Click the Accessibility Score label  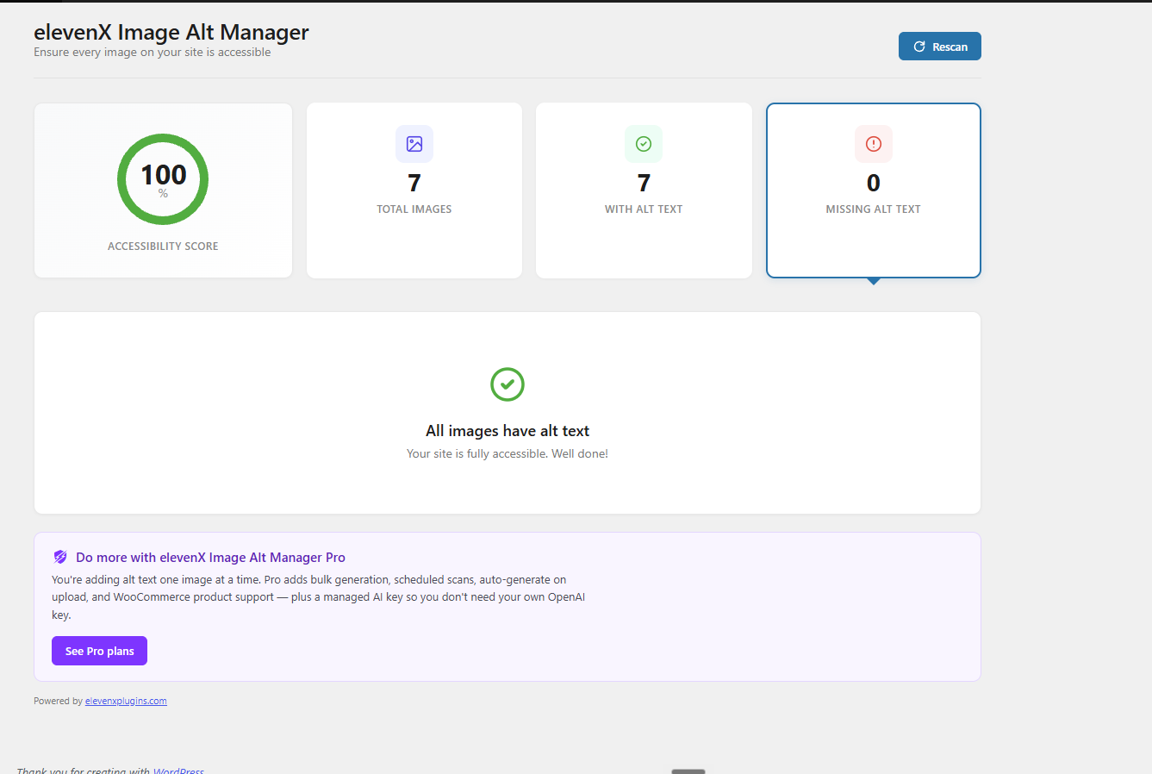pos(163,246)
